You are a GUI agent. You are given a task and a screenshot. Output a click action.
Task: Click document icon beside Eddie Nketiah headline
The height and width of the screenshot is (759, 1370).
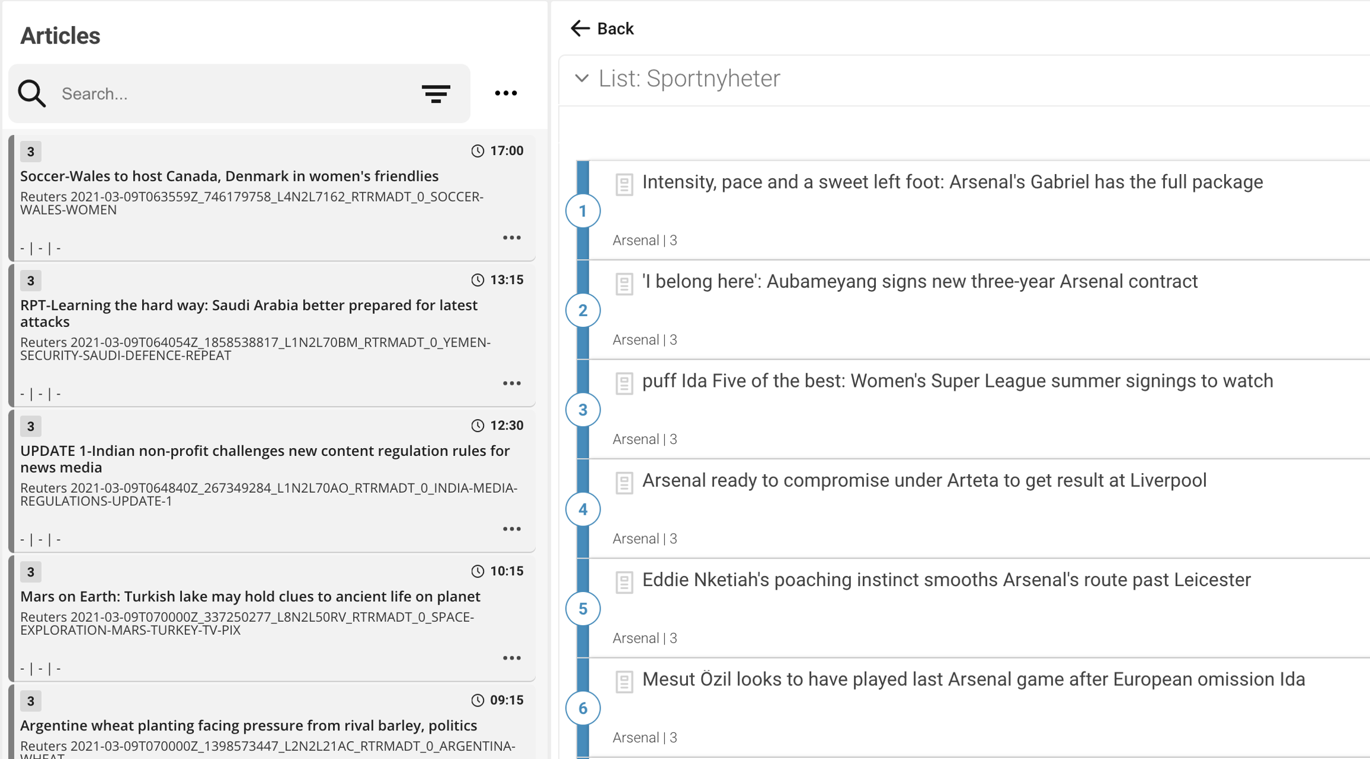click(624, 582)
